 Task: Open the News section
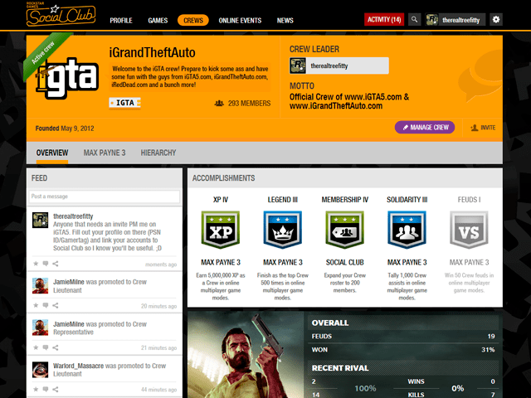[285, 21]
